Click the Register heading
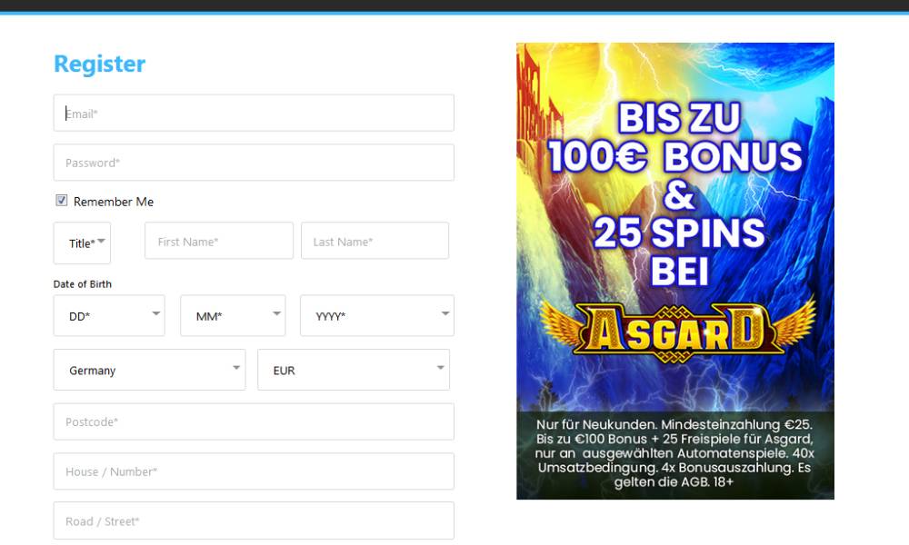Image resolution: width=909 pixels, height=545 pixels. (100, 64)
